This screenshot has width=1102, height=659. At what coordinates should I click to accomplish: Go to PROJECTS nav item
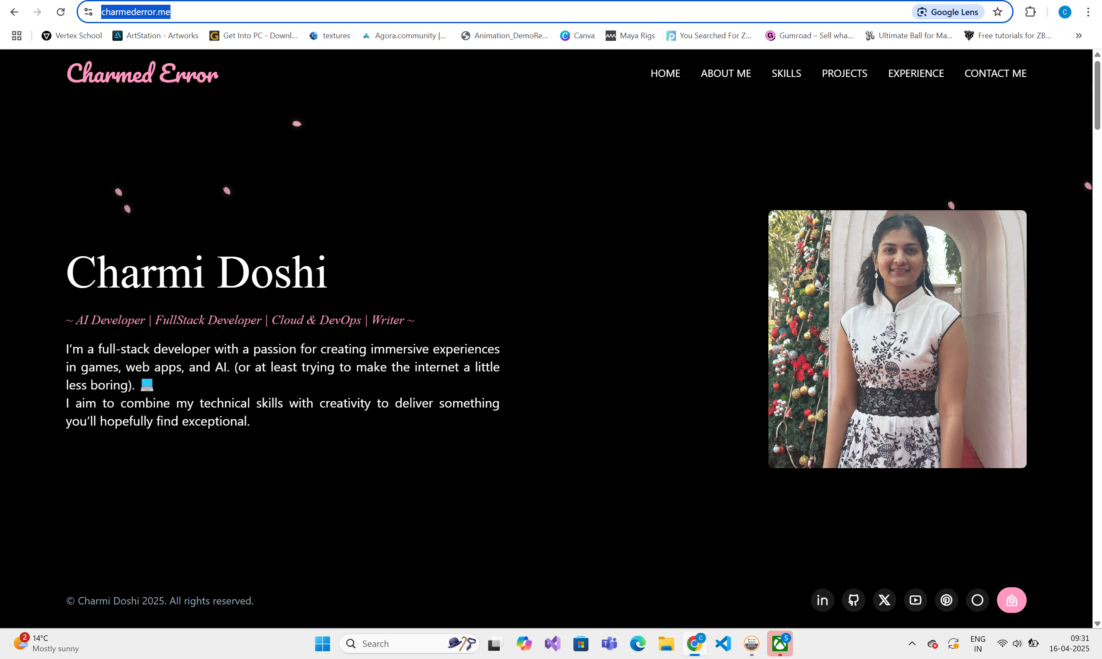844,73
